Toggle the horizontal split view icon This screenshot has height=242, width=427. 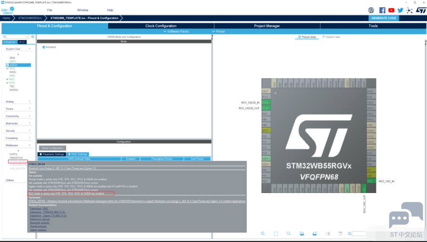(x=340, y=233)
